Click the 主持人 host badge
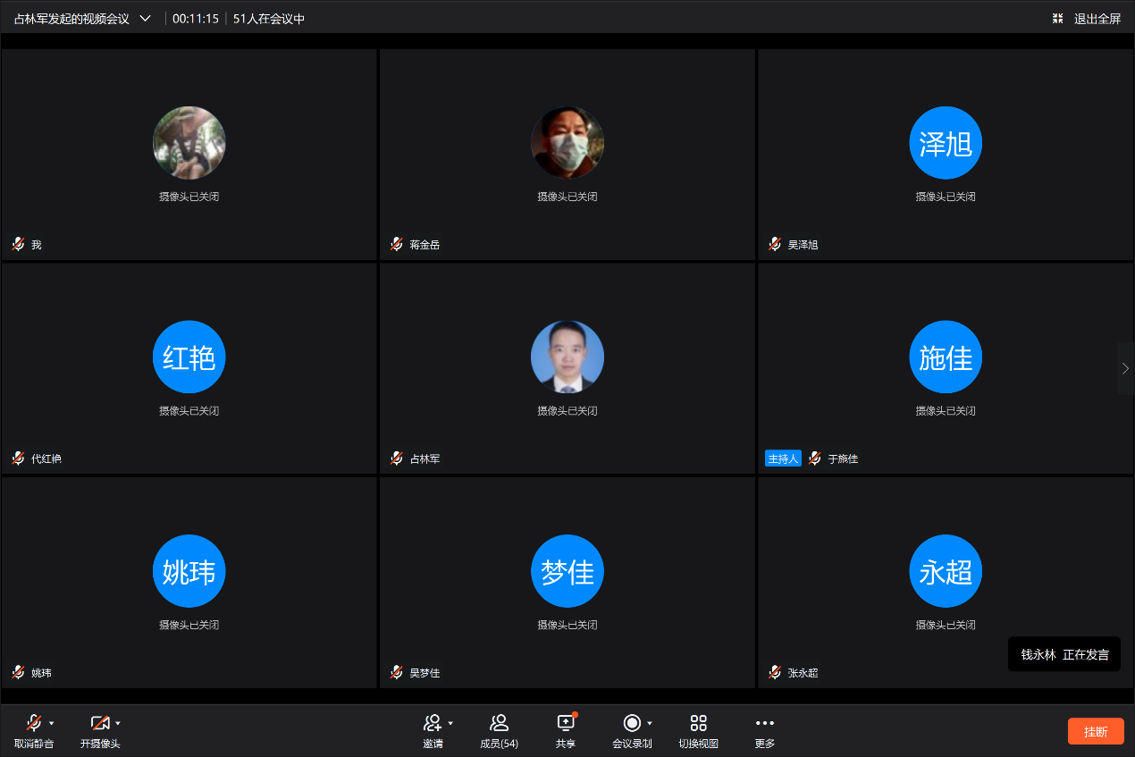The width and height of the screenshot is (1135, 757). coord(783,458)
